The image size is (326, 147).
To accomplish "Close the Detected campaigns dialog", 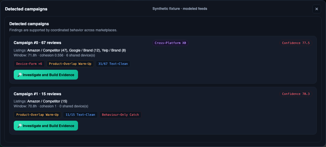I will 316,9.
